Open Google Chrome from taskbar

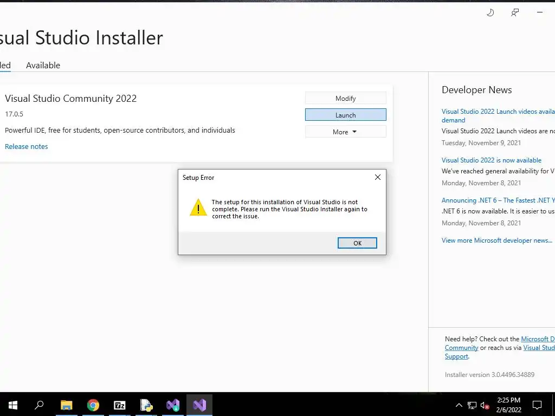(x=93, y=405)
